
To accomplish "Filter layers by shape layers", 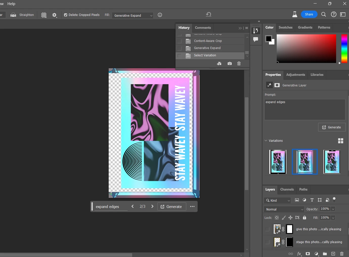I will [320, 200].
